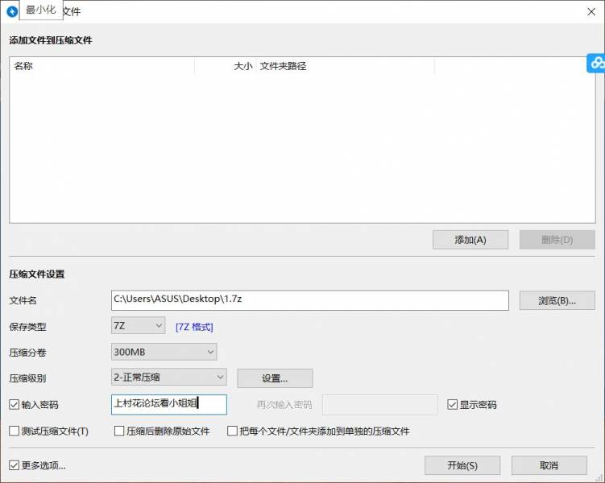Close the compression dialog window
Screen dimensions: 605x483
coord(590,11)
